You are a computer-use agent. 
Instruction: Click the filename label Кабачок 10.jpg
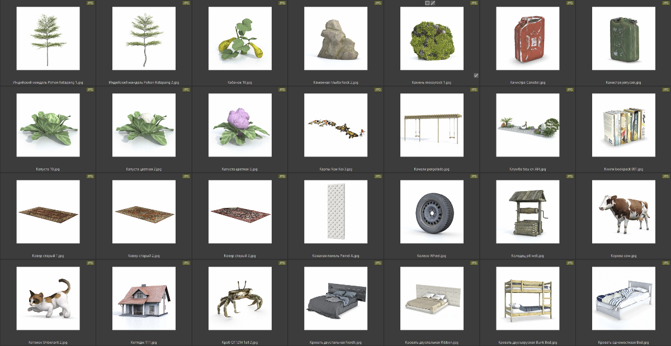coord(239,82)
